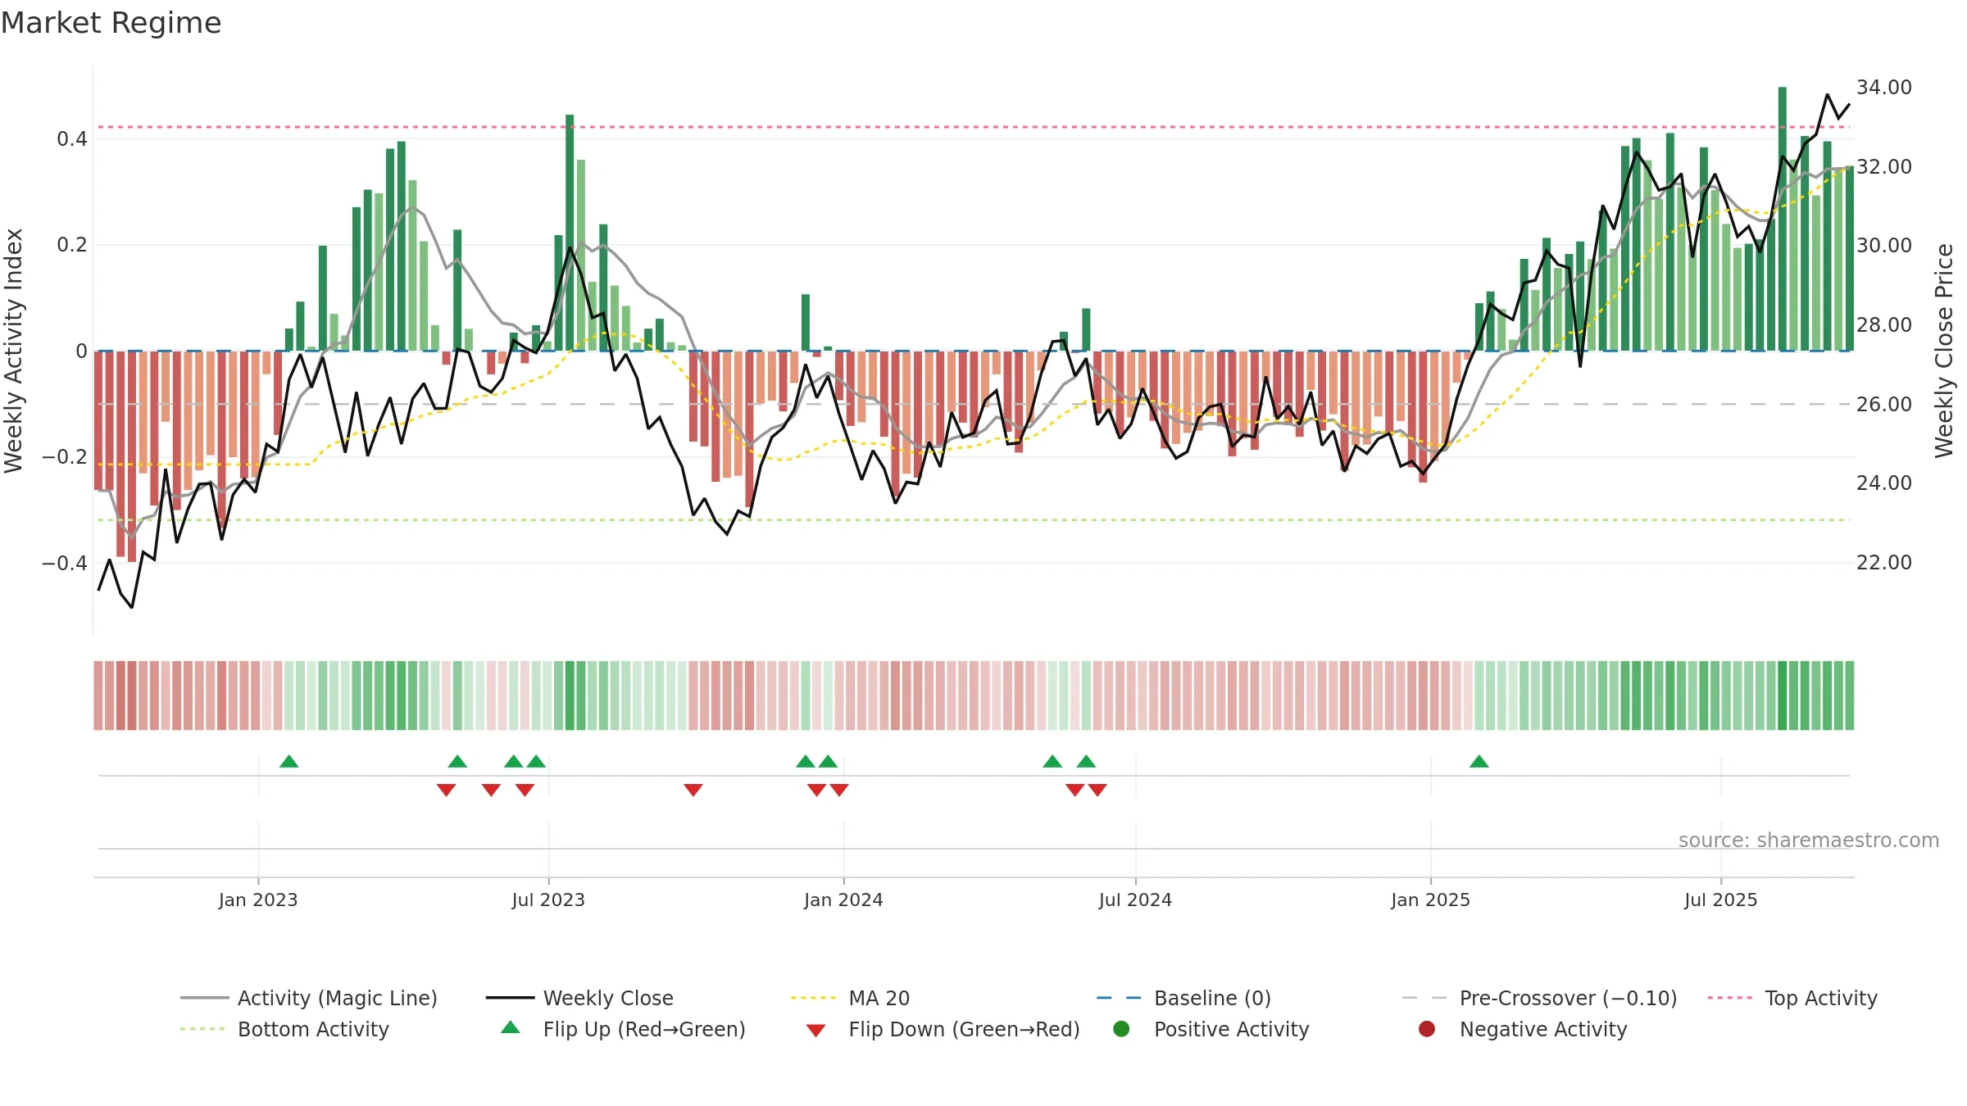Click the flip-up marker near Jan 2025
The height and width of the screenshot is (1106, 1967).
point(1479,762)
